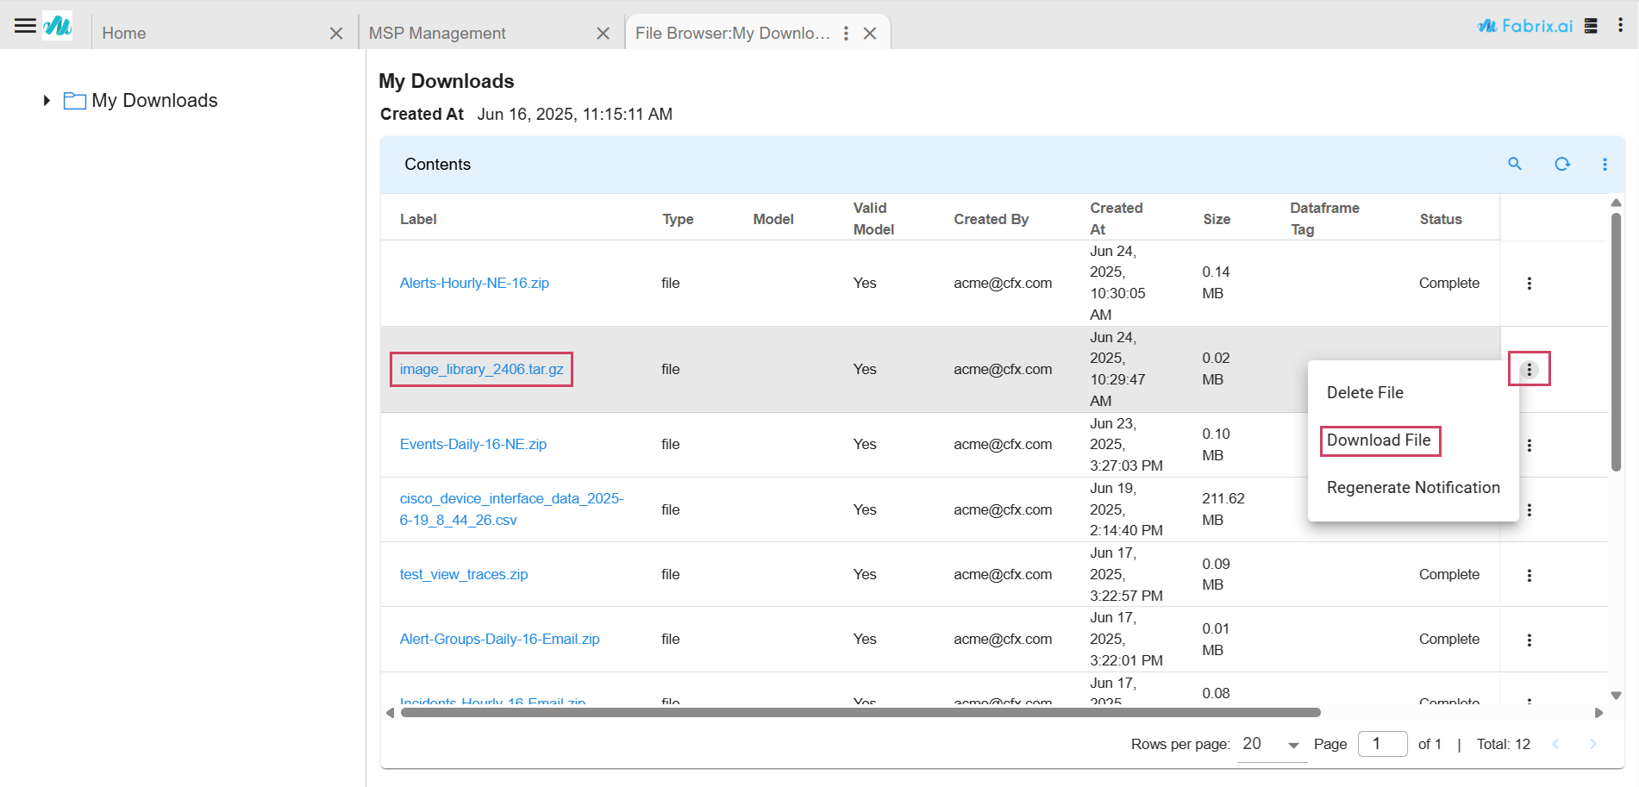Open the hamburger main menu
Viewport: 1639px width, 787px height.
tap(25, 26)
